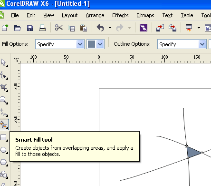Click the purple Search content icon

point(144,28)
